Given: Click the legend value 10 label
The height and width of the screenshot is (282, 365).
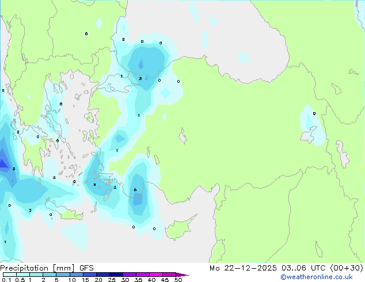Looking at the screenshot, I should pyautogui.click(x=72, y=280).
